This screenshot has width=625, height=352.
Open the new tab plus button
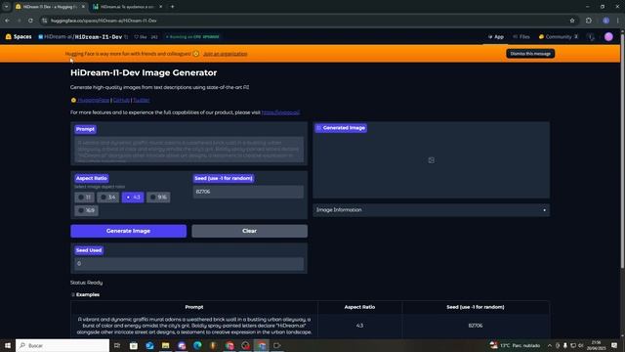[x=172, y=7]
